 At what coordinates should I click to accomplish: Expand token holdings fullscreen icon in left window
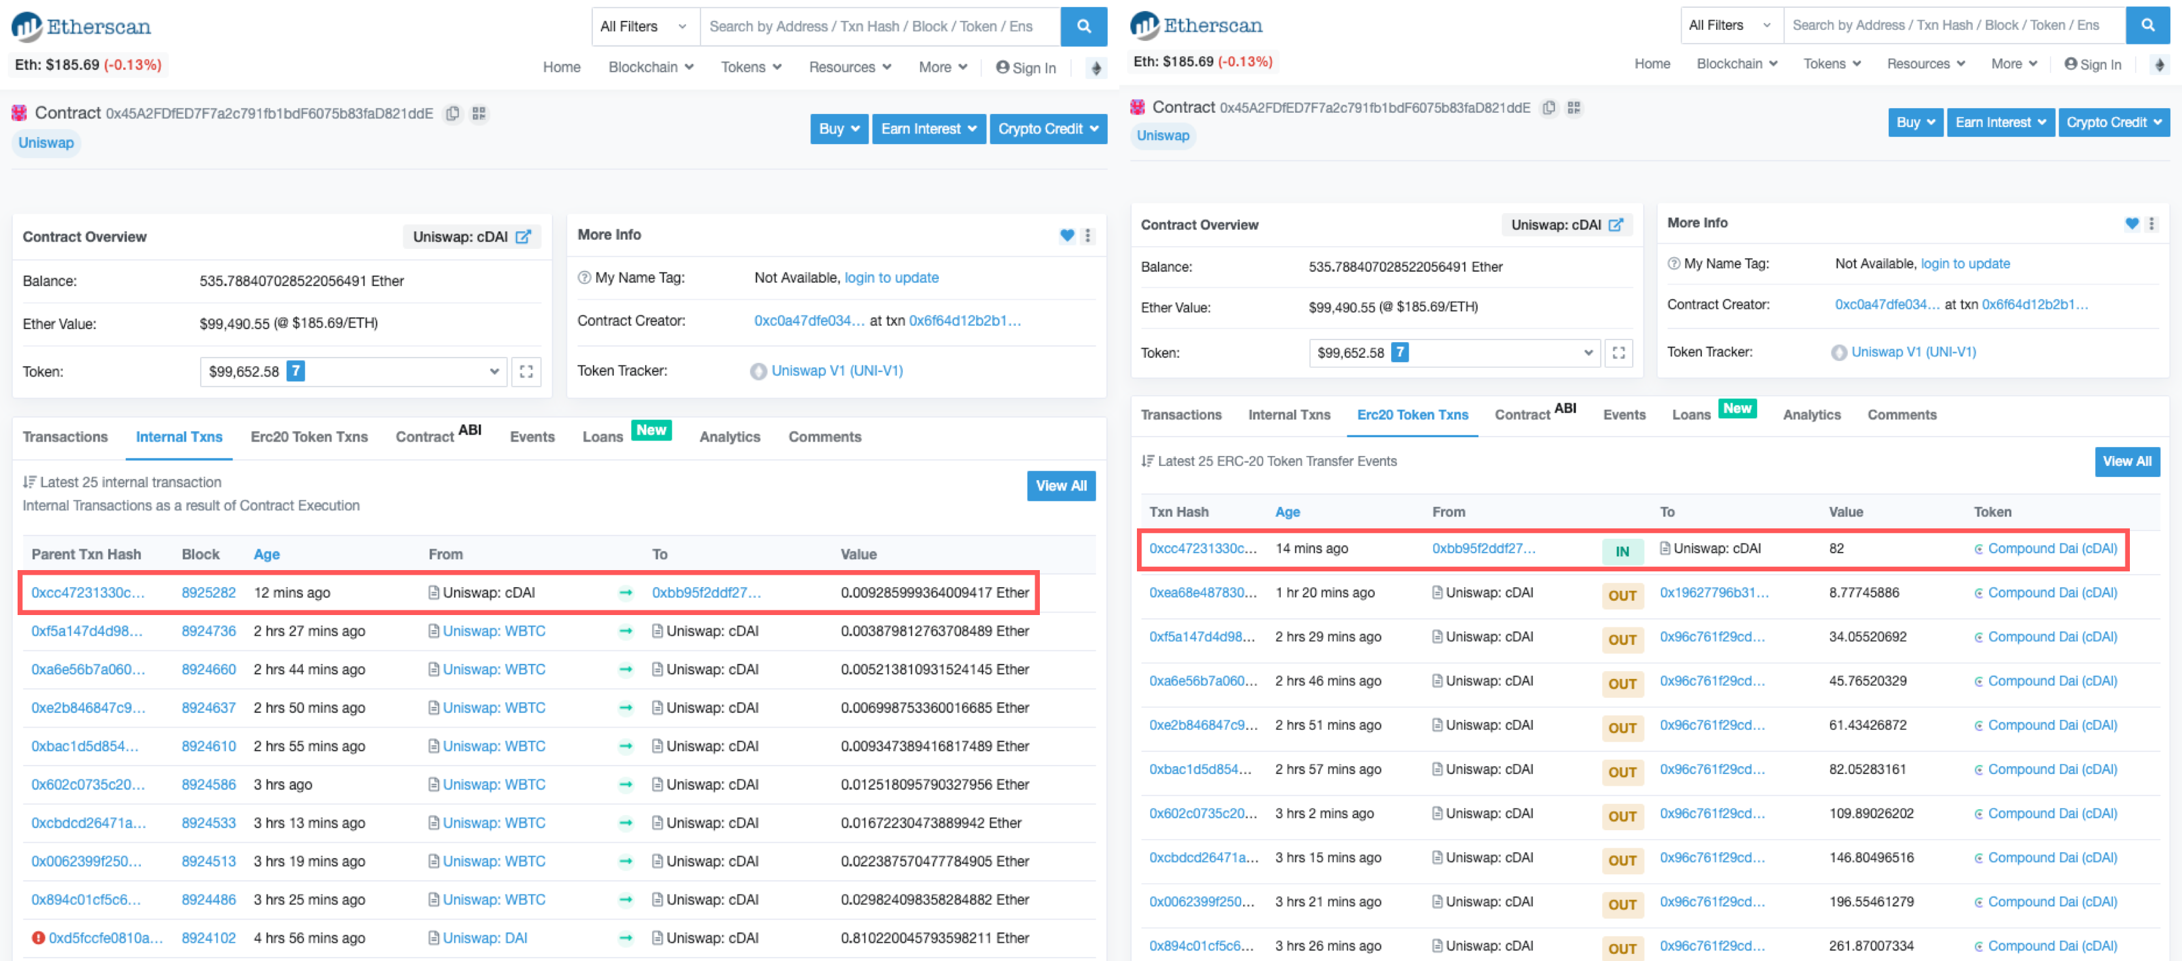tap(526, 372)
